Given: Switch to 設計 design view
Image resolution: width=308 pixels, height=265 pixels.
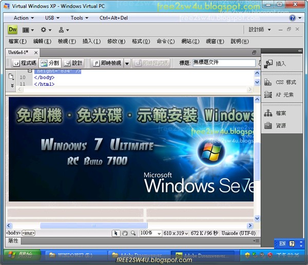Looking at the screenshot, I should [73, 63].
